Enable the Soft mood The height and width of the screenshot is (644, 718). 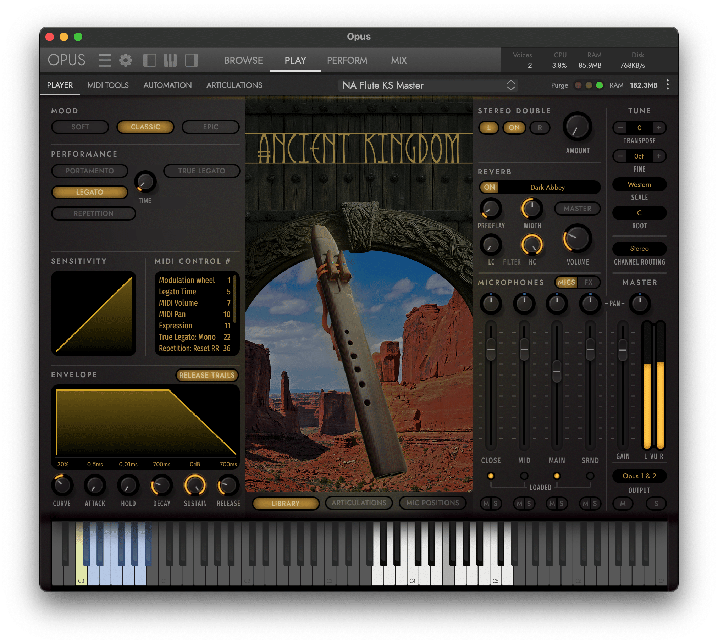pyautogui.click(x=80, y=127)
